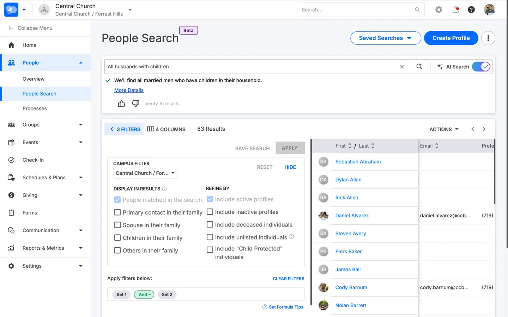Click the Giving dollar icon
The width and height of the screenshot is (508, 317).
tap(11, 195)
